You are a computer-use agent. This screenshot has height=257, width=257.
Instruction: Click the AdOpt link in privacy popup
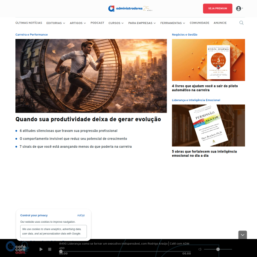81,215
